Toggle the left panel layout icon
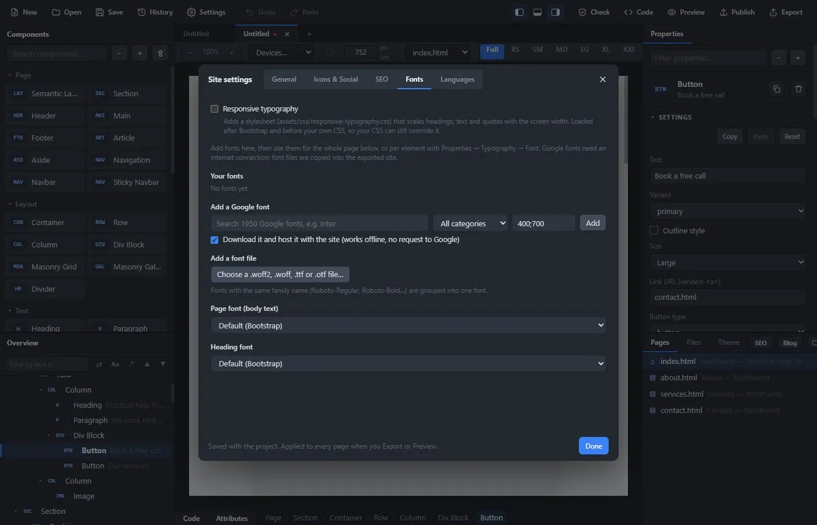This screenshot has width=817, height=525. point(519,12)
